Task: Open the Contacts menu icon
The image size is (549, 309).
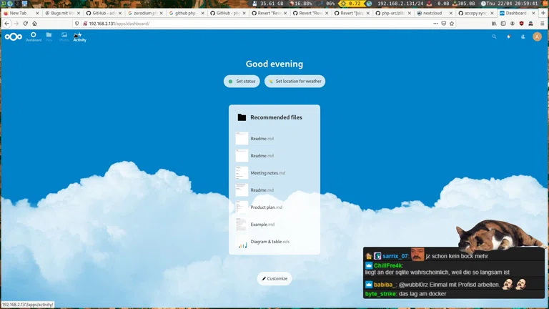Action: (523, 36)
